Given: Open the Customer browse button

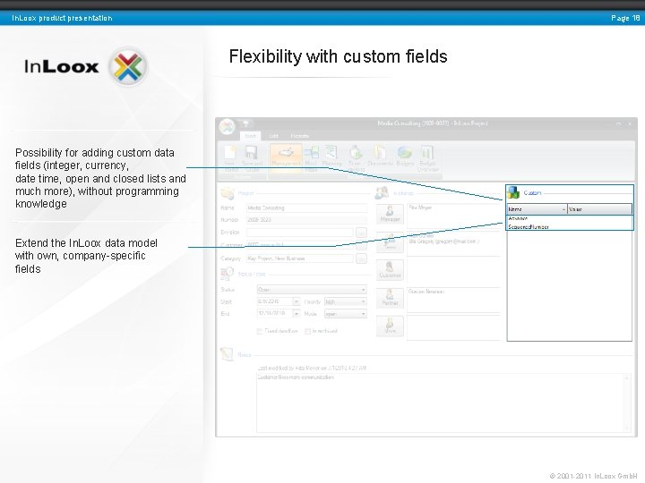Looking at the screenshot, I should 361,245.
